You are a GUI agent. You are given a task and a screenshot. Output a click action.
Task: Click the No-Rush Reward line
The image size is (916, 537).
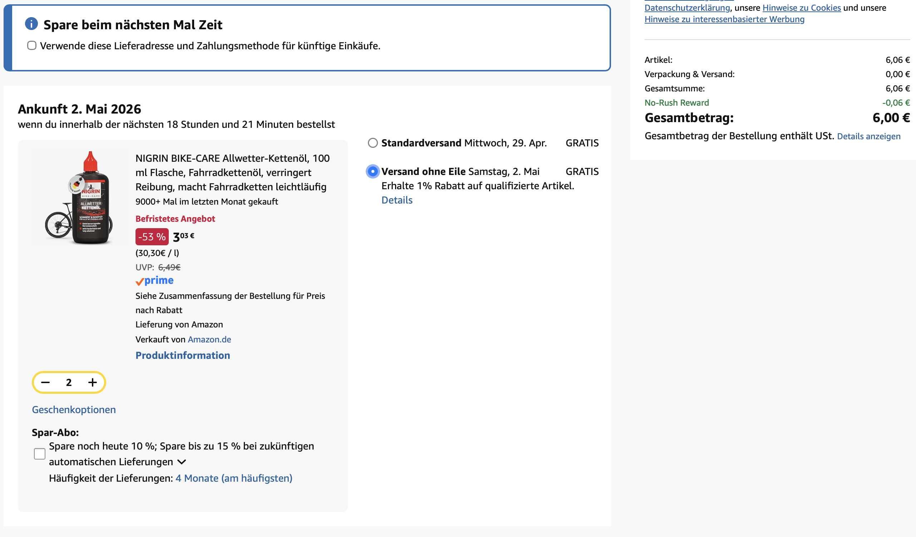click(677, 103)
